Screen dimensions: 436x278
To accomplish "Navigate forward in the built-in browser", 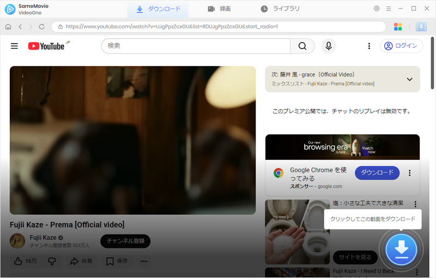I will coord(31,27).
